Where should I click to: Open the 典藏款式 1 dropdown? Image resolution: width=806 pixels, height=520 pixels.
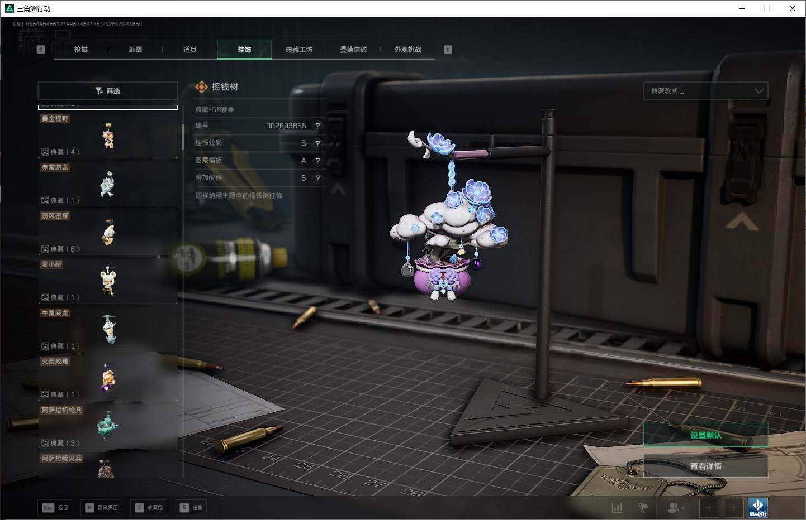pyautogui.click(x=705, y=91)
